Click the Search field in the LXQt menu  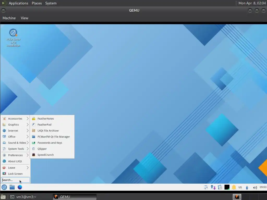coord(15,180)
